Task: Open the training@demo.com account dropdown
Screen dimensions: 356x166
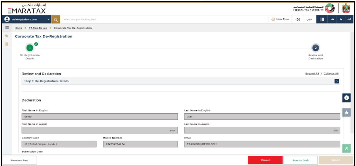Action: point(27,19)
